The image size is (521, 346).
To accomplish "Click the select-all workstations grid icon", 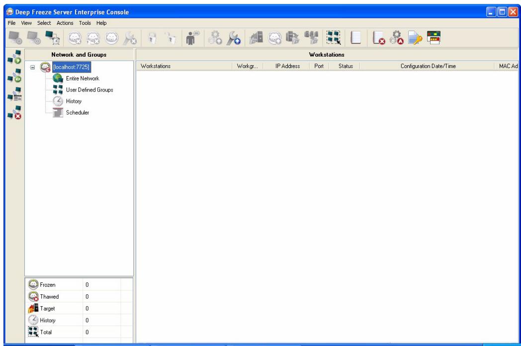I will tap(334, 38).
